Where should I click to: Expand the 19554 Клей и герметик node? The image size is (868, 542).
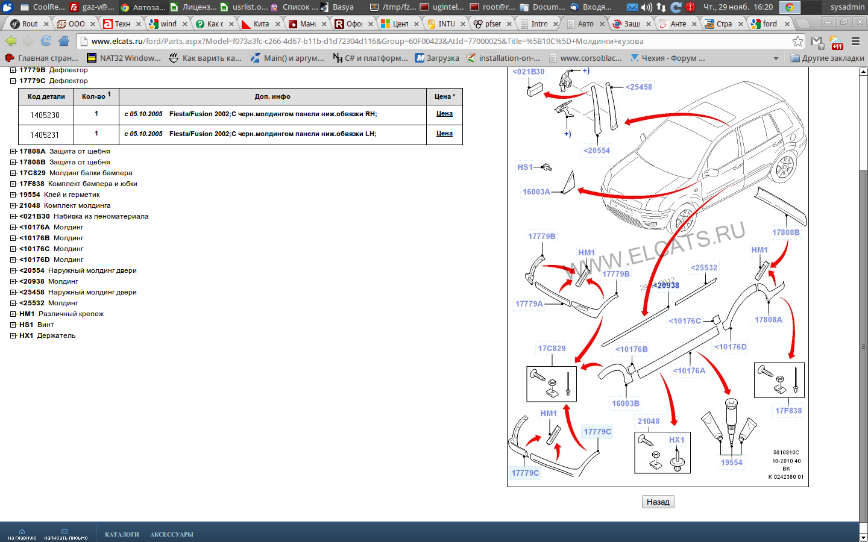point(13,195)
